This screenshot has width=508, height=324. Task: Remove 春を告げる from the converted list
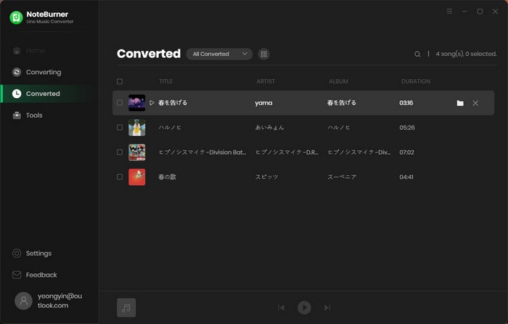[475, 103]
